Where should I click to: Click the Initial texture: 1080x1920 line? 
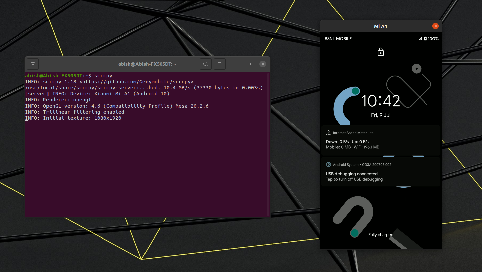73,118
